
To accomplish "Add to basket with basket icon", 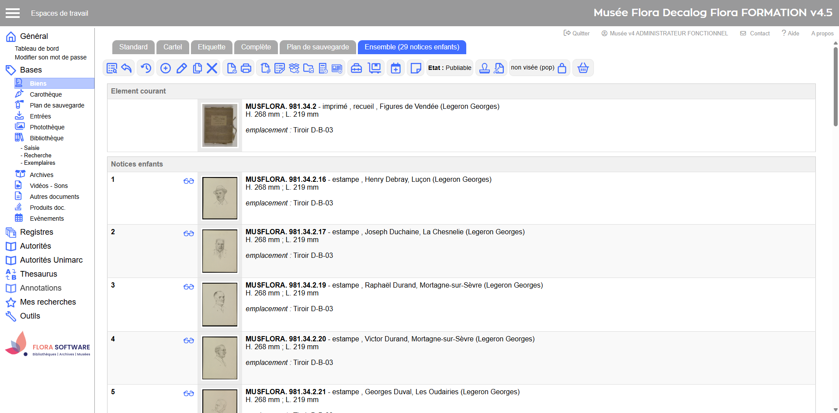I will tap(583, 68).
